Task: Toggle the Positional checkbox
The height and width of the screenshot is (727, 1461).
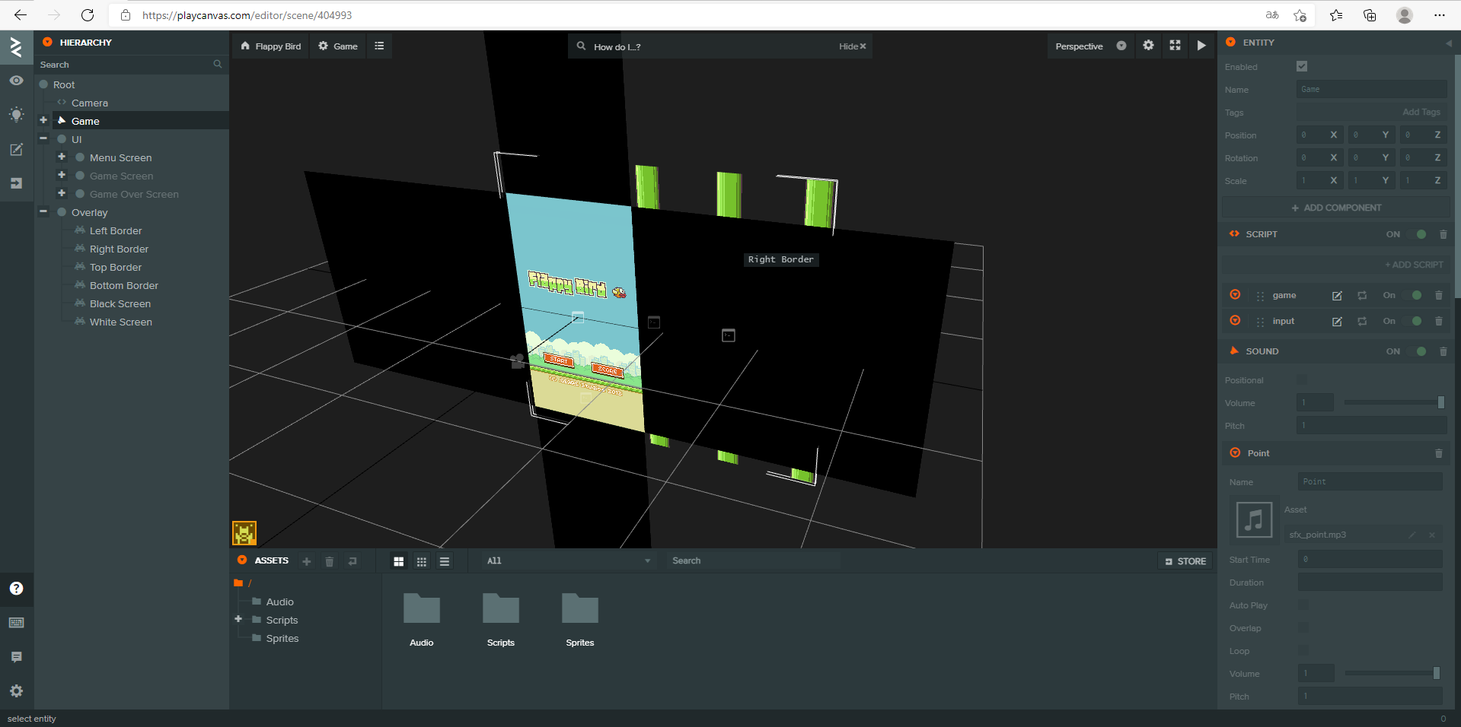Action: (x=1302, y=379)
